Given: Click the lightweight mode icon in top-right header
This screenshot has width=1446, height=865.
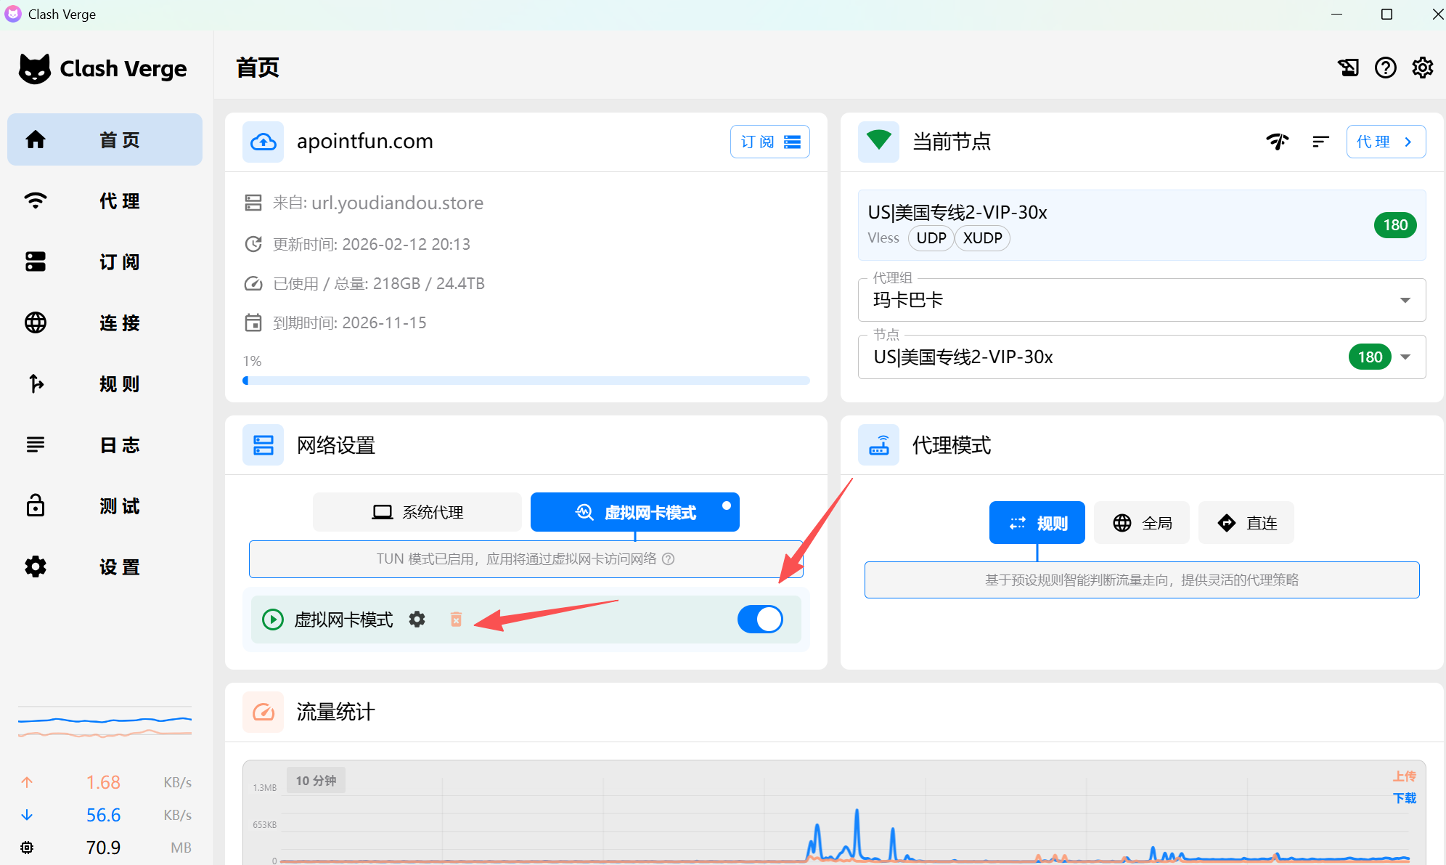Looking at the screenshot, I should (x=1348, y=68).
